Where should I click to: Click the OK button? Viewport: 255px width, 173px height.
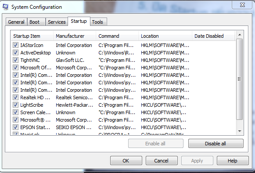click(x=126, y=161)
